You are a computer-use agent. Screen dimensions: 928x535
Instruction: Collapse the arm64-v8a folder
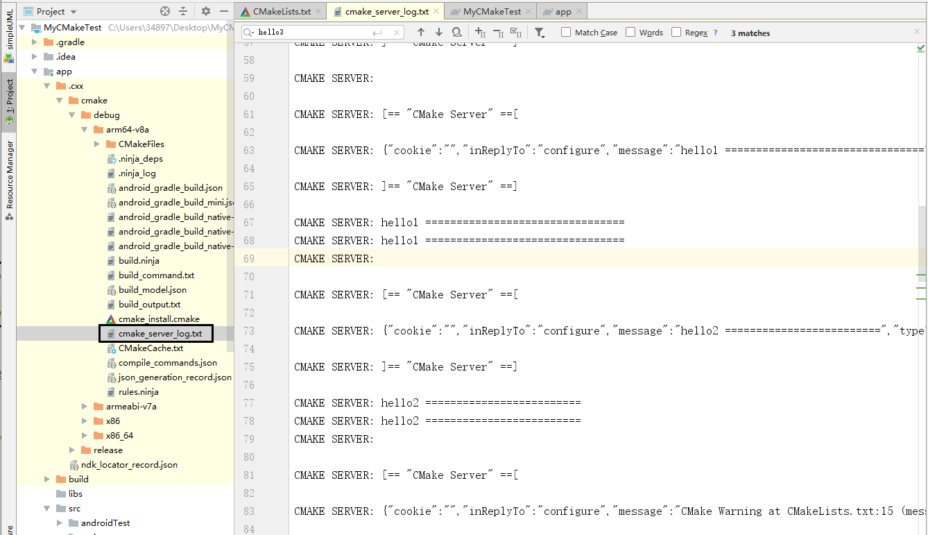[84, 130]
